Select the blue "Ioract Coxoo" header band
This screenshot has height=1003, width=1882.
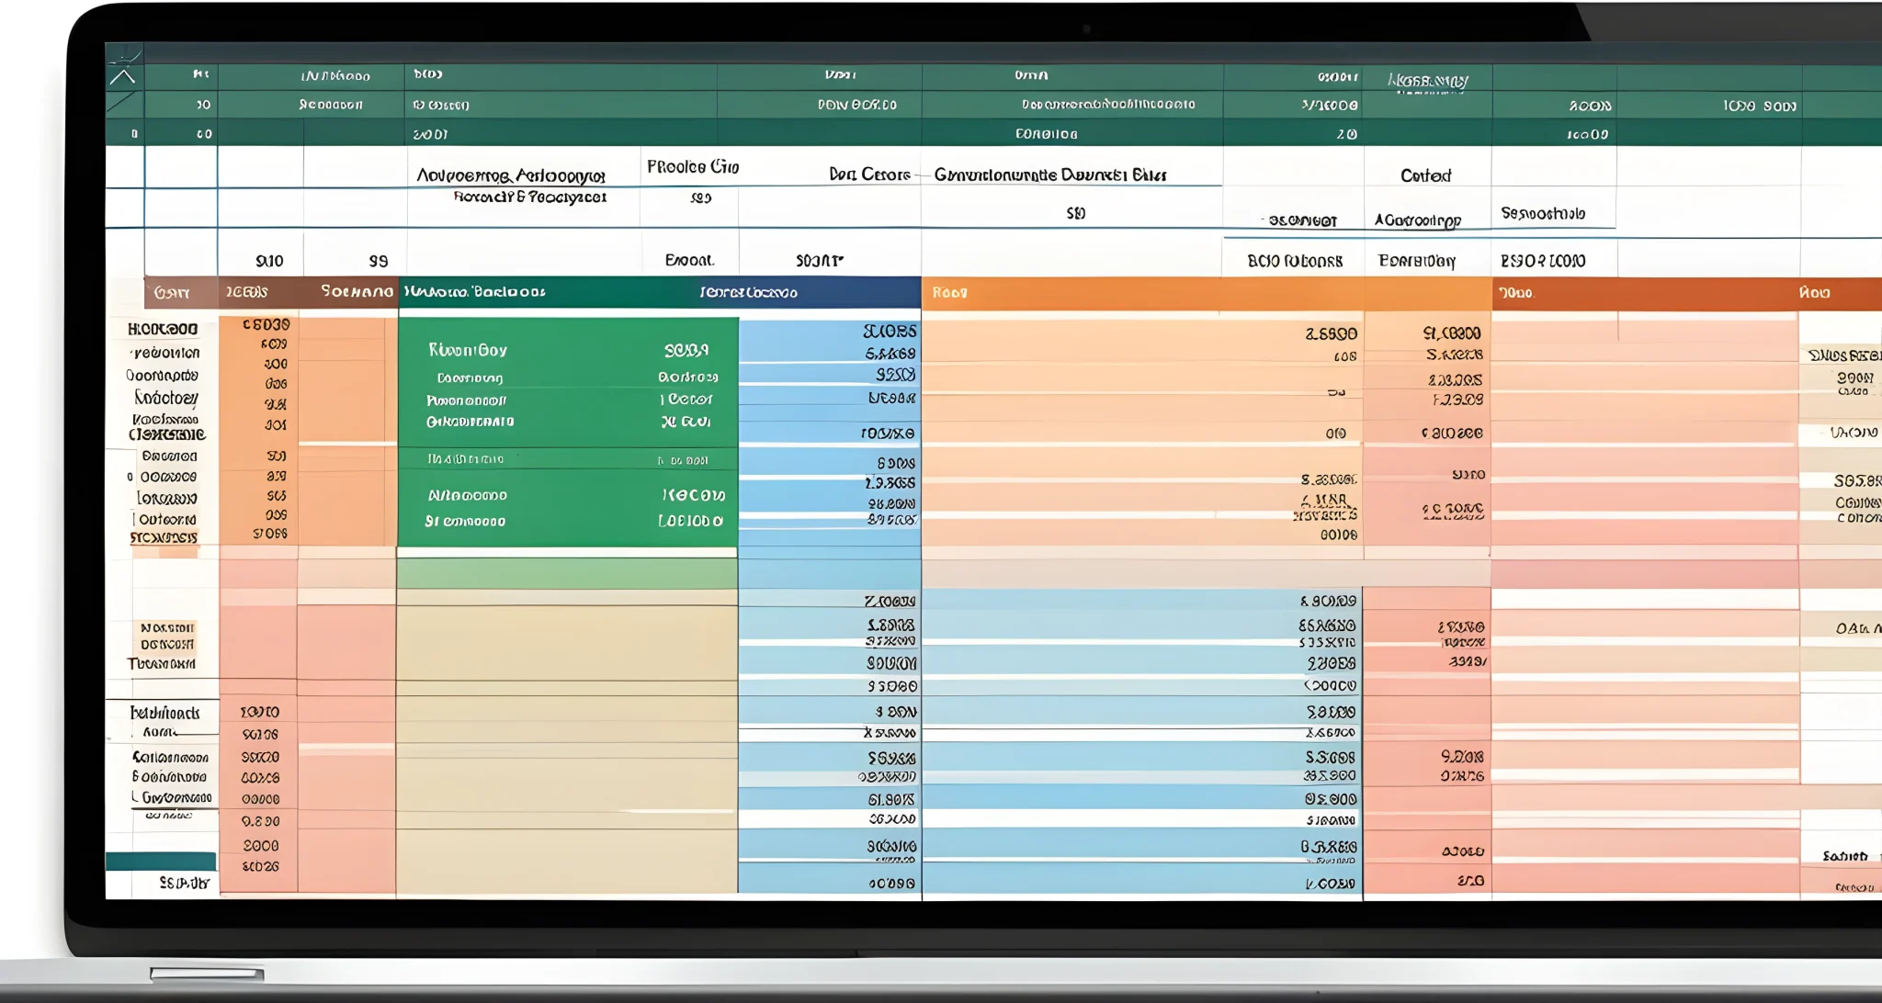point(749,292)
